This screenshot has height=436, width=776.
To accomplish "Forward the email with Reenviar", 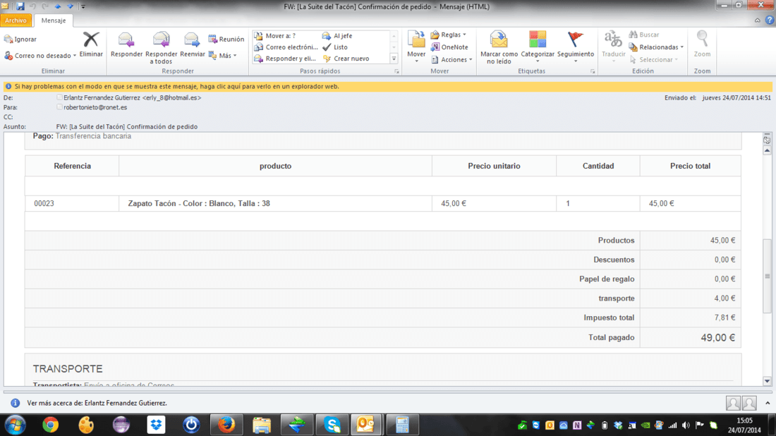I will point(193,45).
